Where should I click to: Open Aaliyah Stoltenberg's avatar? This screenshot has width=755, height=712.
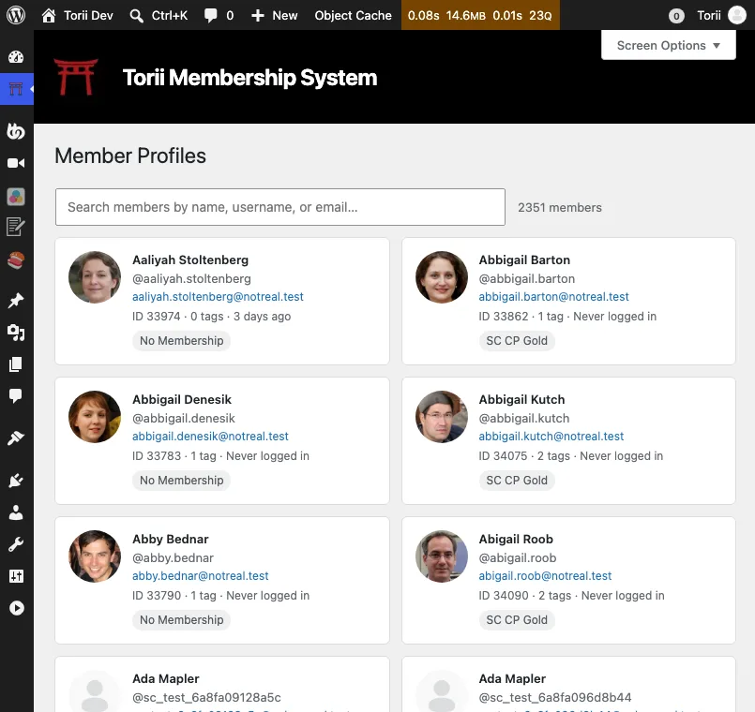(95, 277)
